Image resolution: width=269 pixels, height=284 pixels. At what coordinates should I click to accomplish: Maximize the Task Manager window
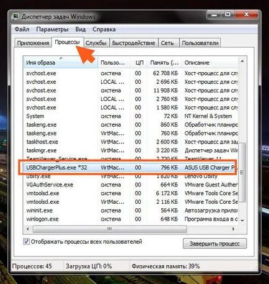228,14
